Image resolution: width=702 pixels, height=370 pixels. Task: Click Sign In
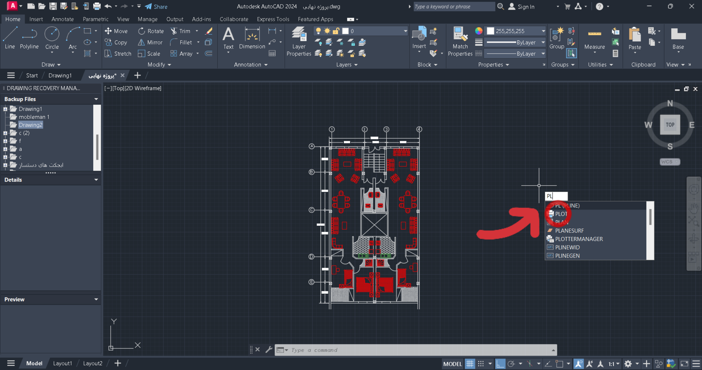[521, 6]
